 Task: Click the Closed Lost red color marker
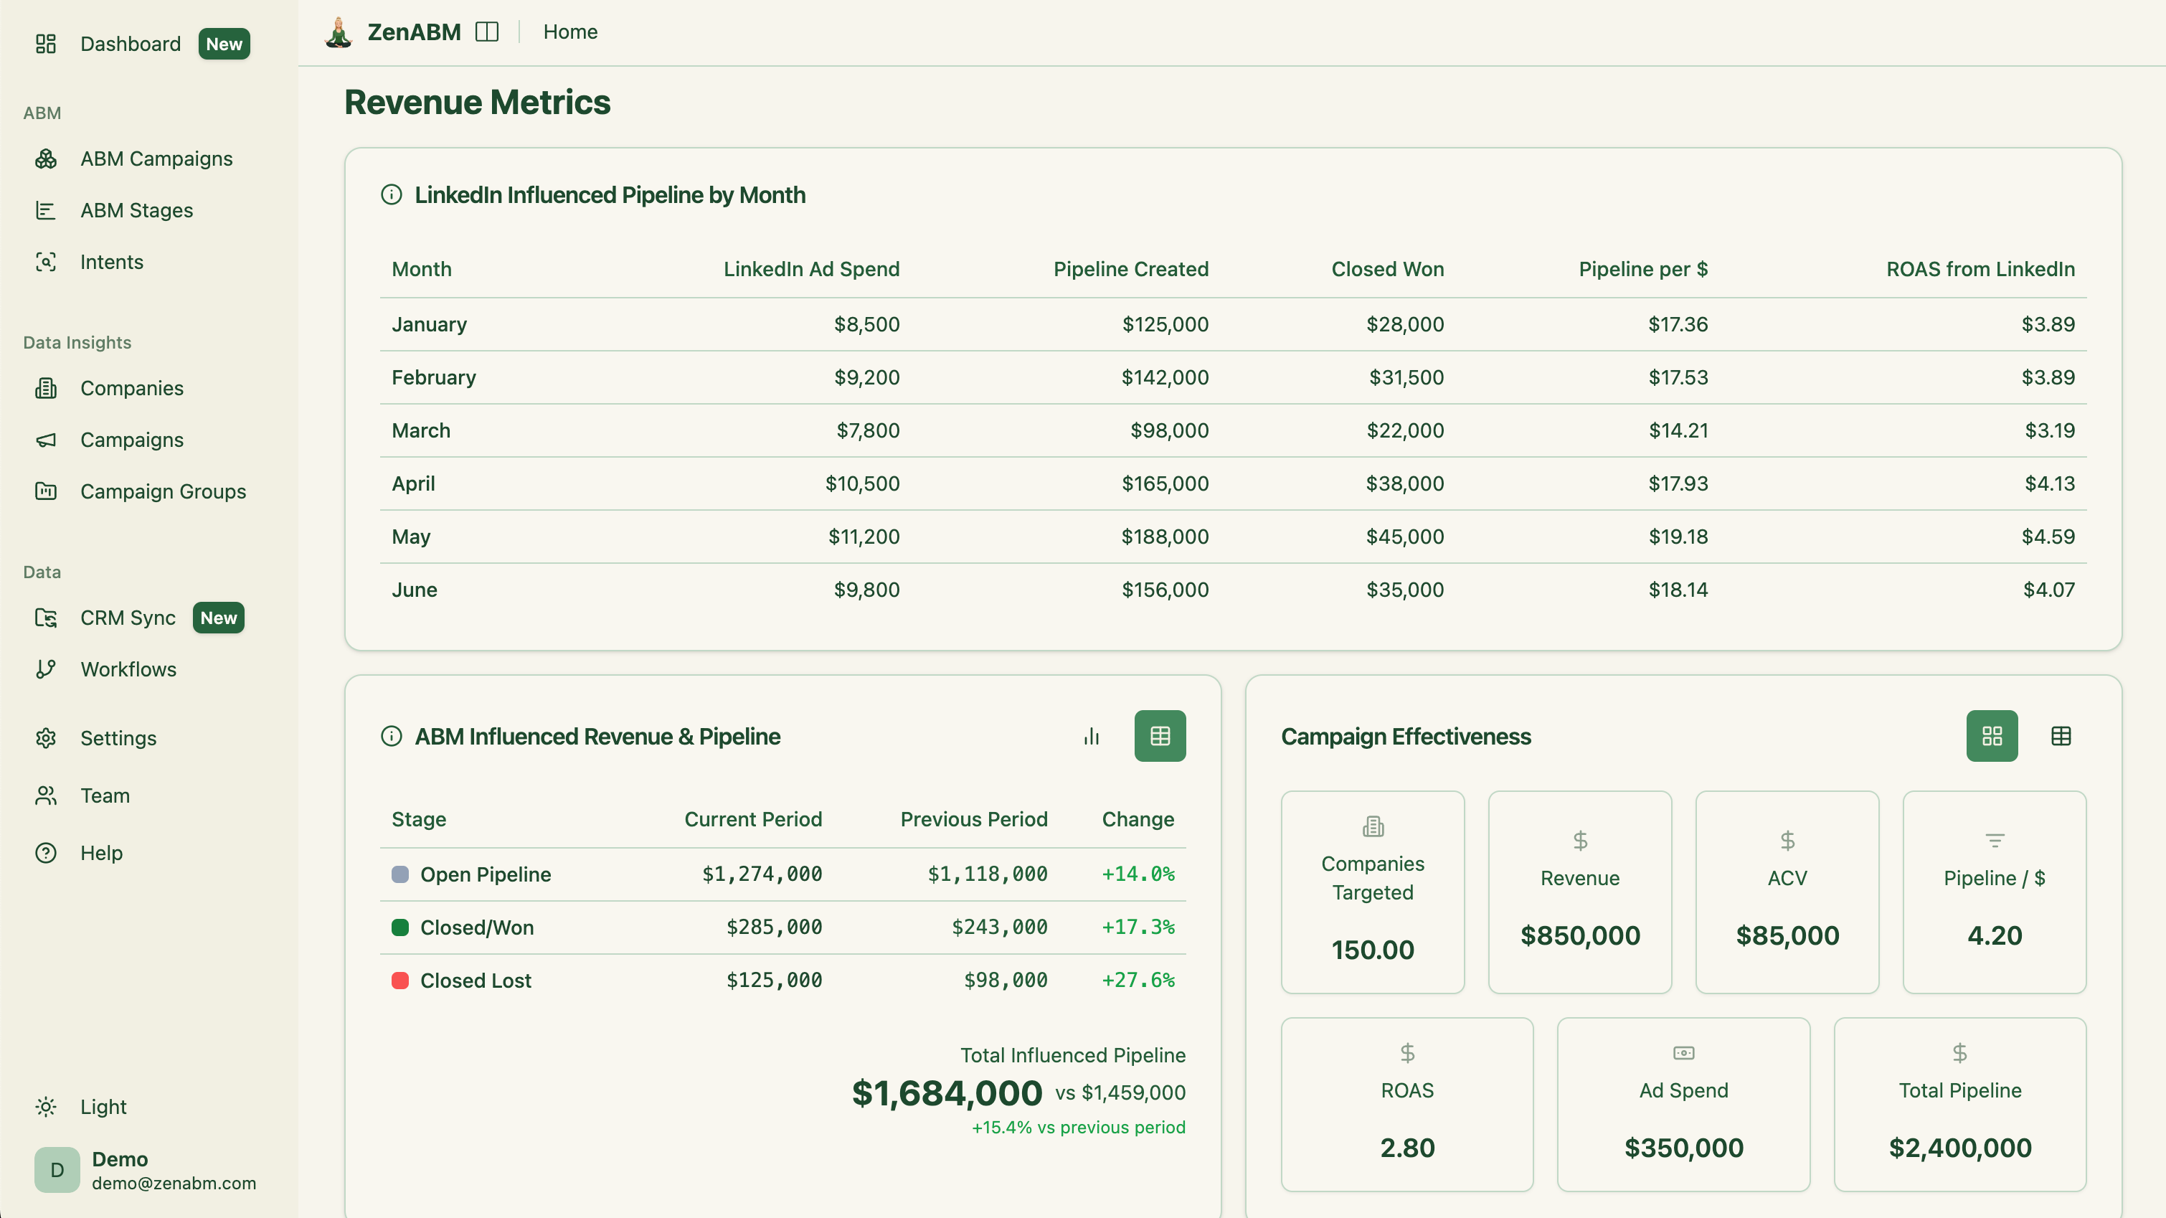[400, 980]
